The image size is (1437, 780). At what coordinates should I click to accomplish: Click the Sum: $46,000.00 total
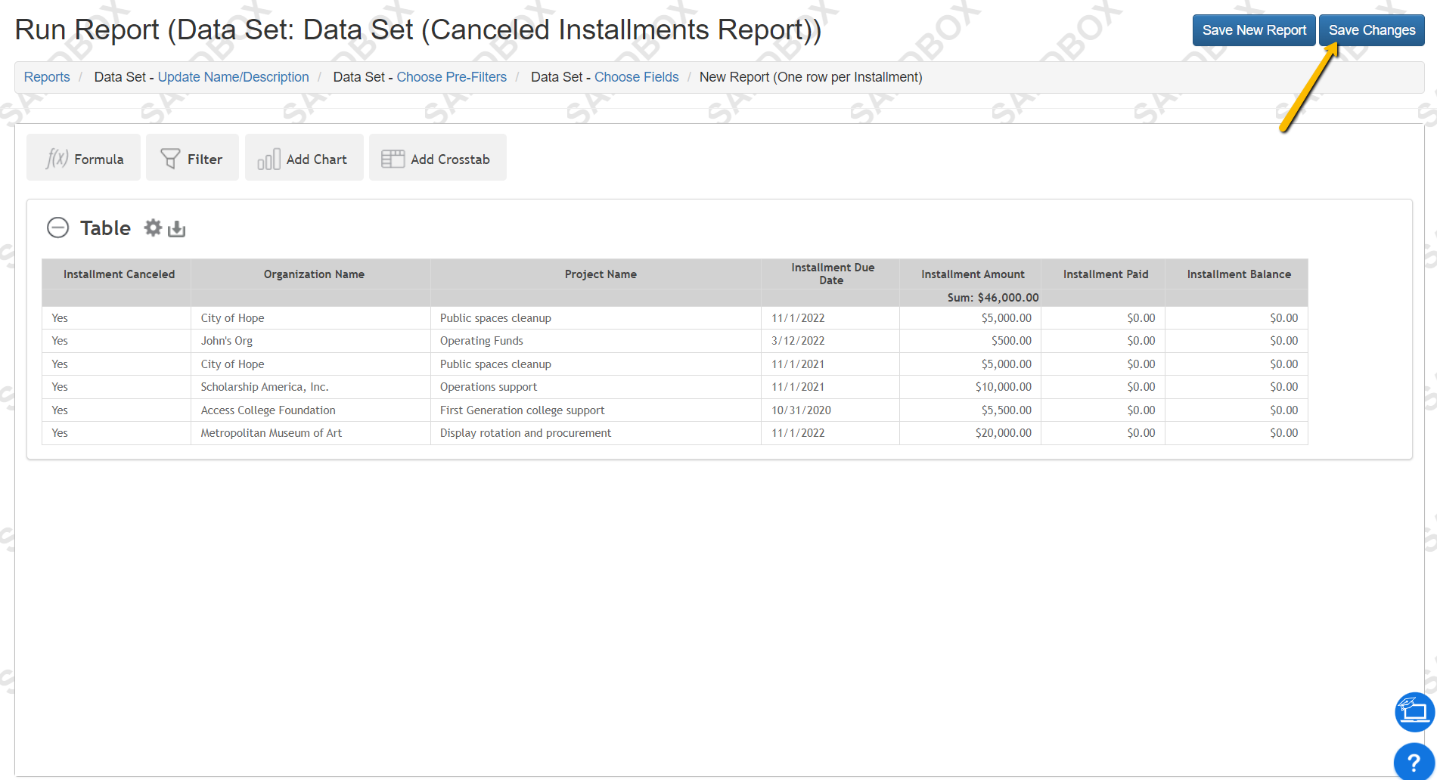[x=993, y=298]
